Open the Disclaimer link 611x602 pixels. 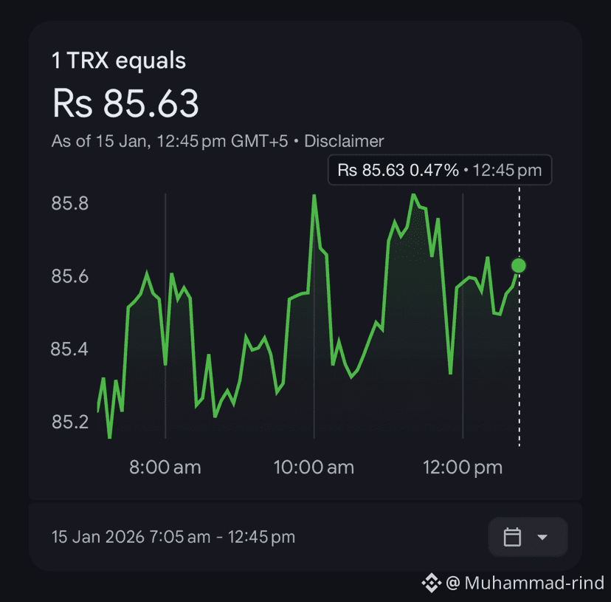[344, 141]
